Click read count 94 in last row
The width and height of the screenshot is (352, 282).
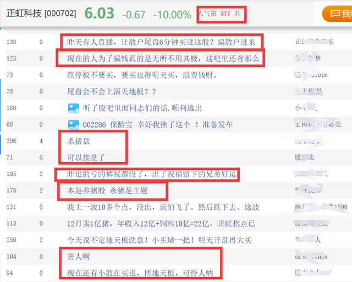10,273
